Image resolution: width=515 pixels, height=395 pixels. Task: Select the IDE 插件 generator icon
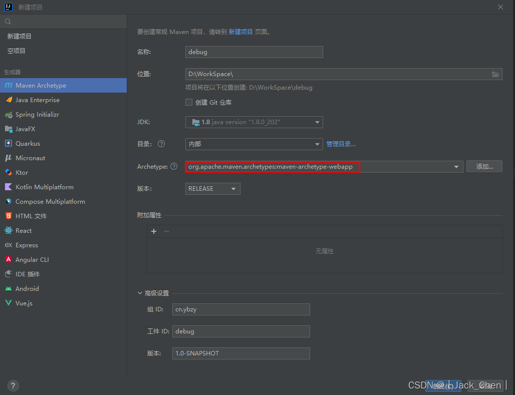9,274
